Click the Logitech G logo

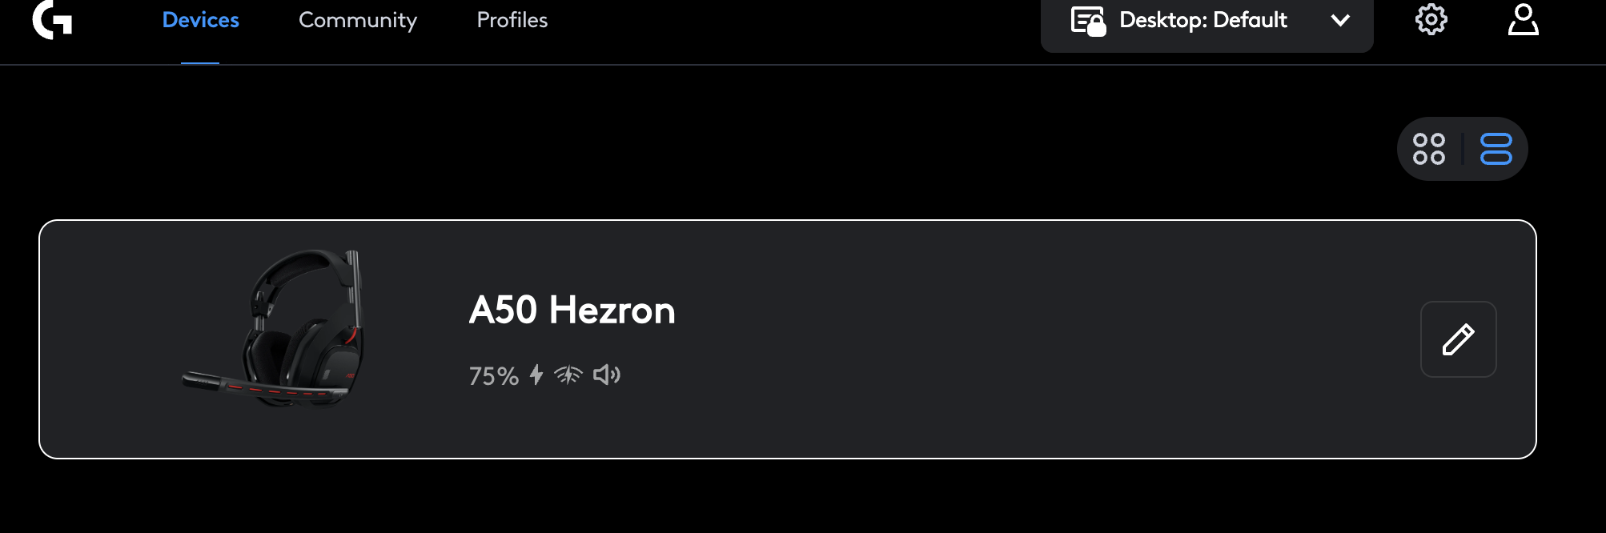click(x=52, y=20)
